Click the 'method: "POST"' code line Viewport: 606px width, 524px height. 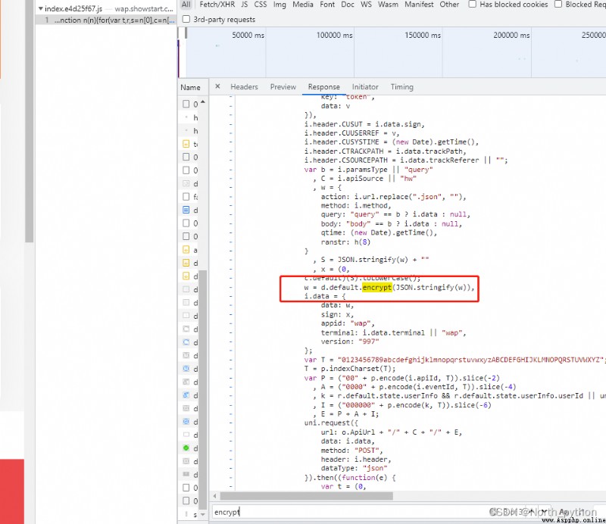351,451
